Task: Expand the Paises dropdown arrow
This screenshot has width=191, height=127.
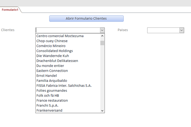Action: [x=182, y=30]
